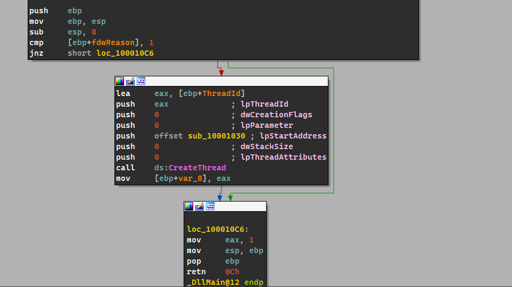Click the node color icon on CreateThread block
This screenshot has width=512, height=287.
(120, 81)
